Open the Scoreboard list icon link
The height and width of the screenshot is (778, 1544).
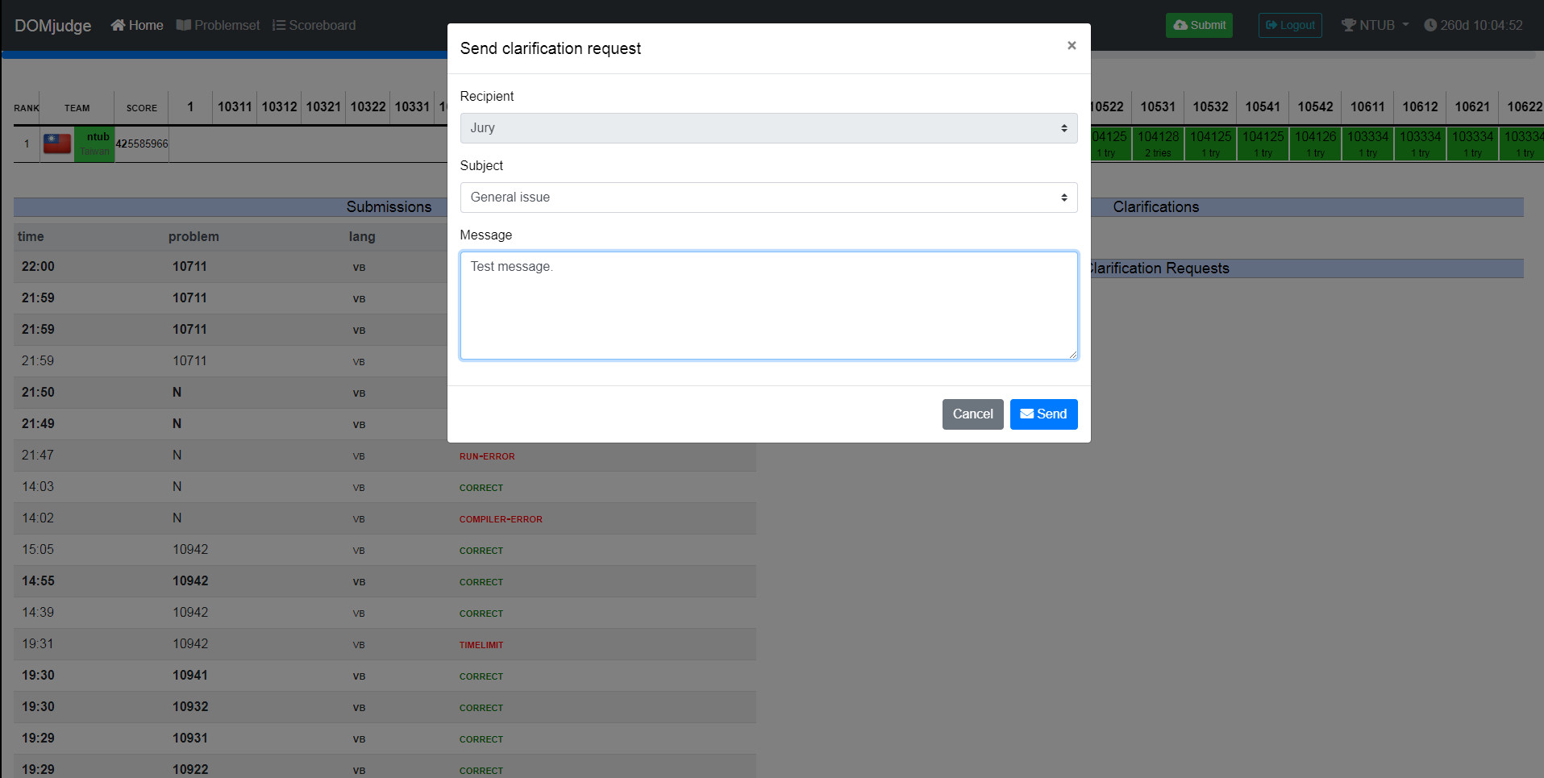tap(279, 25)
